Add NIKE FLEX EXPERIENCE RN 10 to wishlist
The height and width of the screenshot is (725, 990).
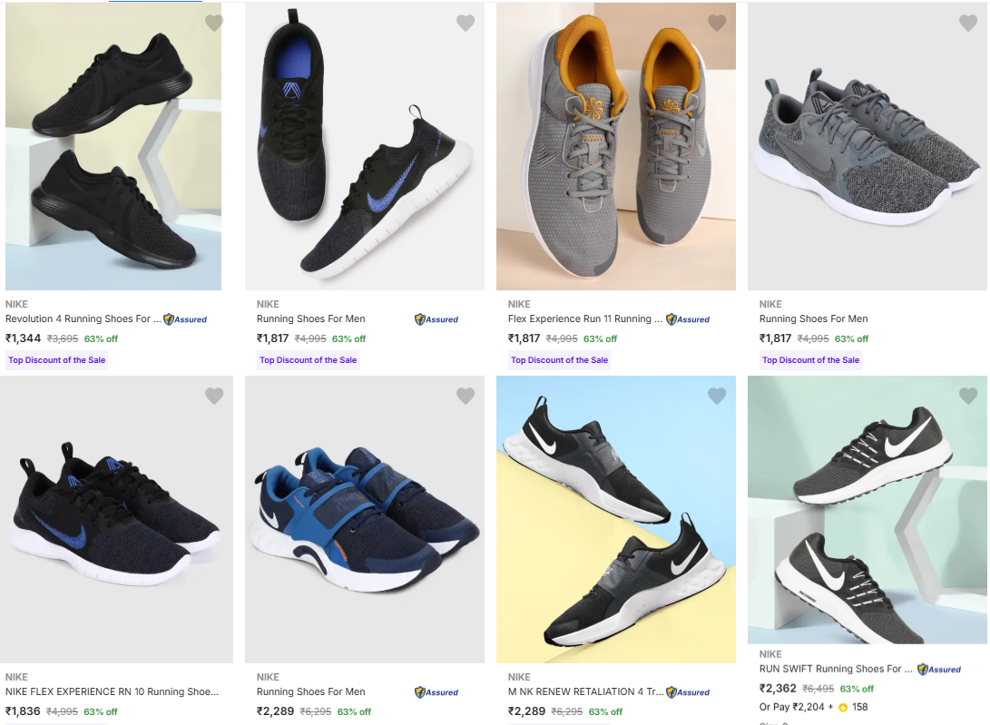tap(214, 396)
